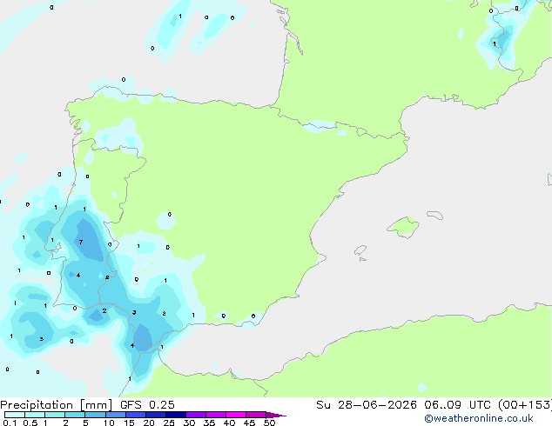Pick the 35–40 mm legend swatch
This screenshot has width=552, height=426.
(x=215, y=415)
